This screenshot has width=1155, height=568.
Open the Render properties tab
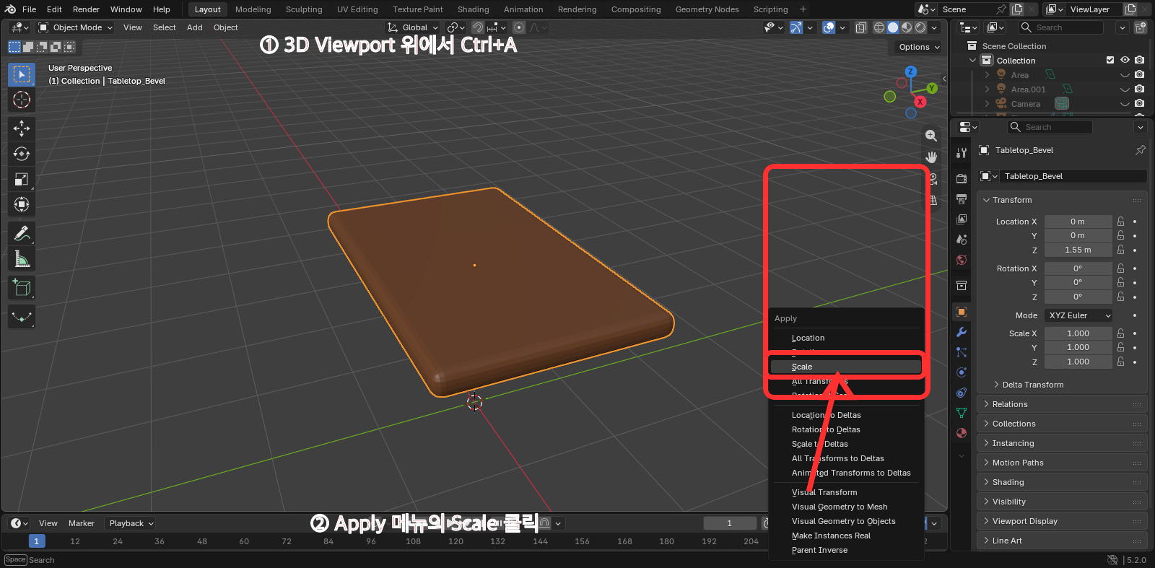[962, 178]
